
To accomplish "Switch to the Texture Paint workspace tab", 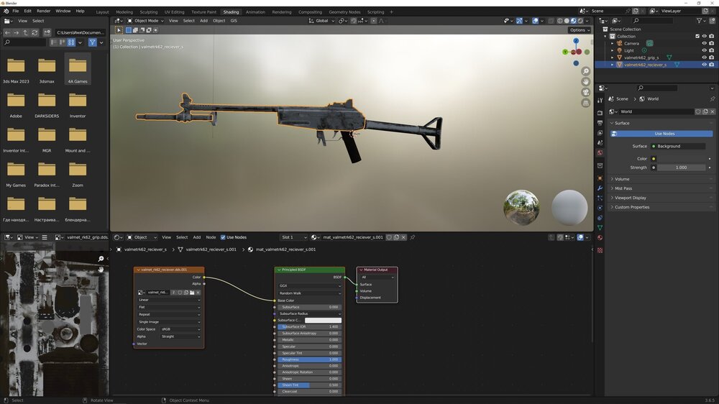I will [203, 12].
